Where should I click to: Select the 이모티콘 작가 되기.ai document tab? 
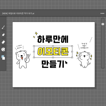pyautogui.click(x=18, y=14)
